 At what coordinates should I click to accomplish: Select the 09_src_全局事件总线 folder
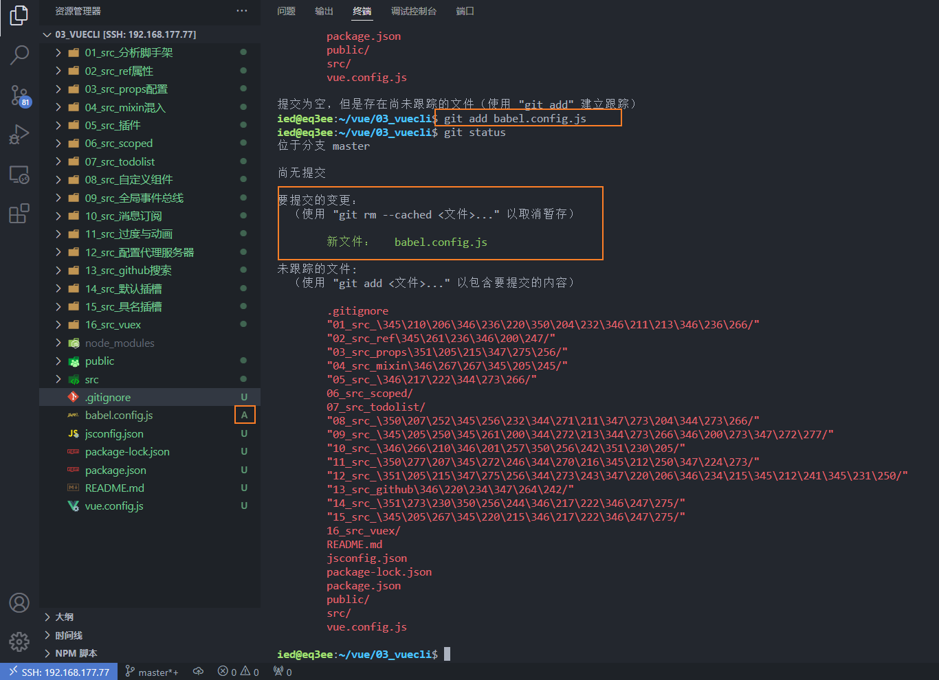[x=150, y=198]
